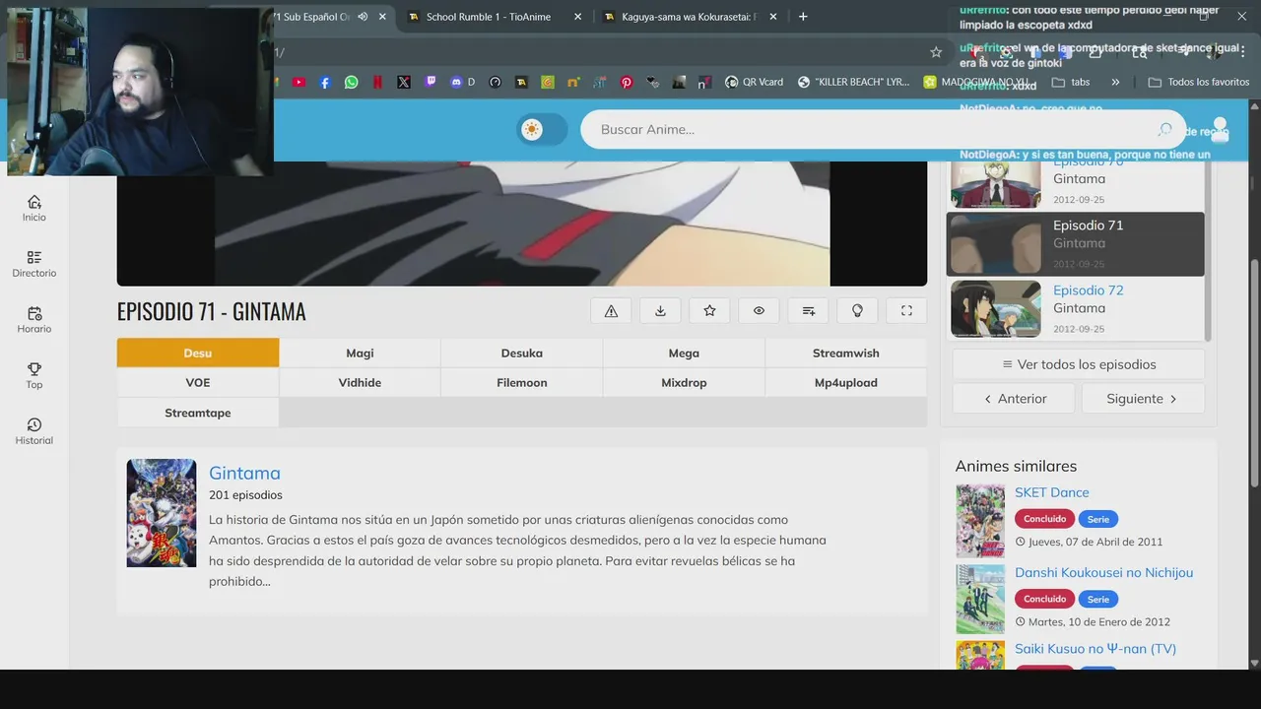Report the episode with warning icon
The height and width of the screenshot is (709, 1261).
coord(611,310)
